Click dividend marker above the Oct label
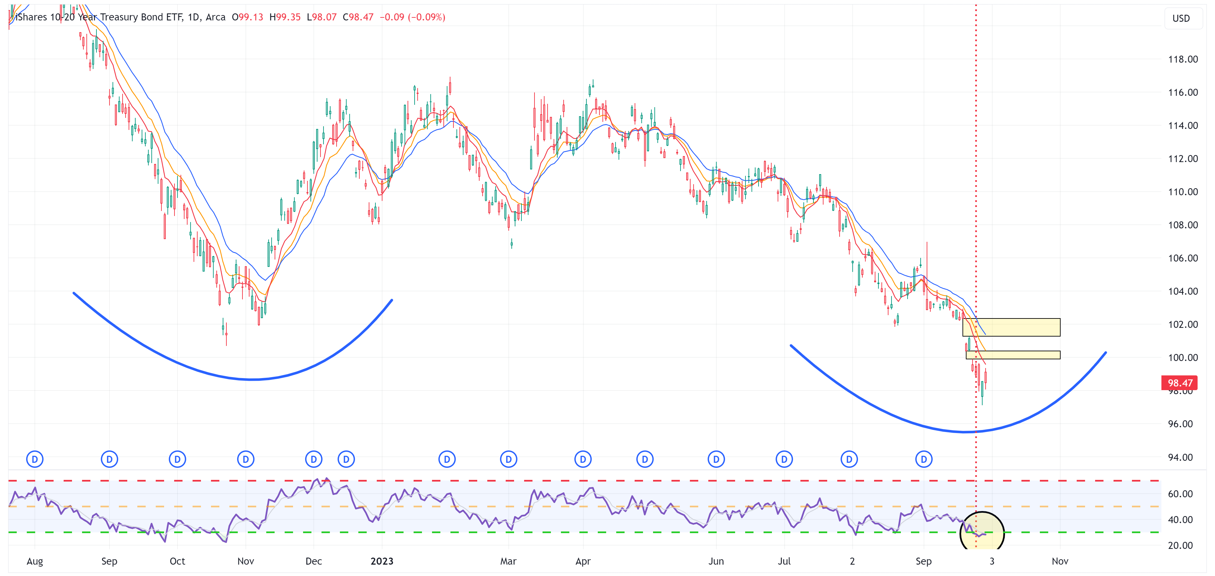 (177, 458)
